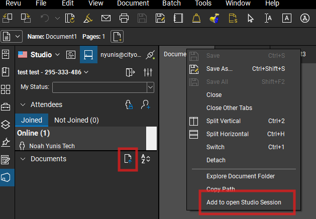Switch to Studio Projects list icon
This screenshot has width=316, height=219.
[71, 55]
